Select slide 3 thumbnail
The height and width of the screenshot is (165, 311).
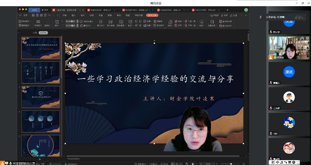coord(41,97)
